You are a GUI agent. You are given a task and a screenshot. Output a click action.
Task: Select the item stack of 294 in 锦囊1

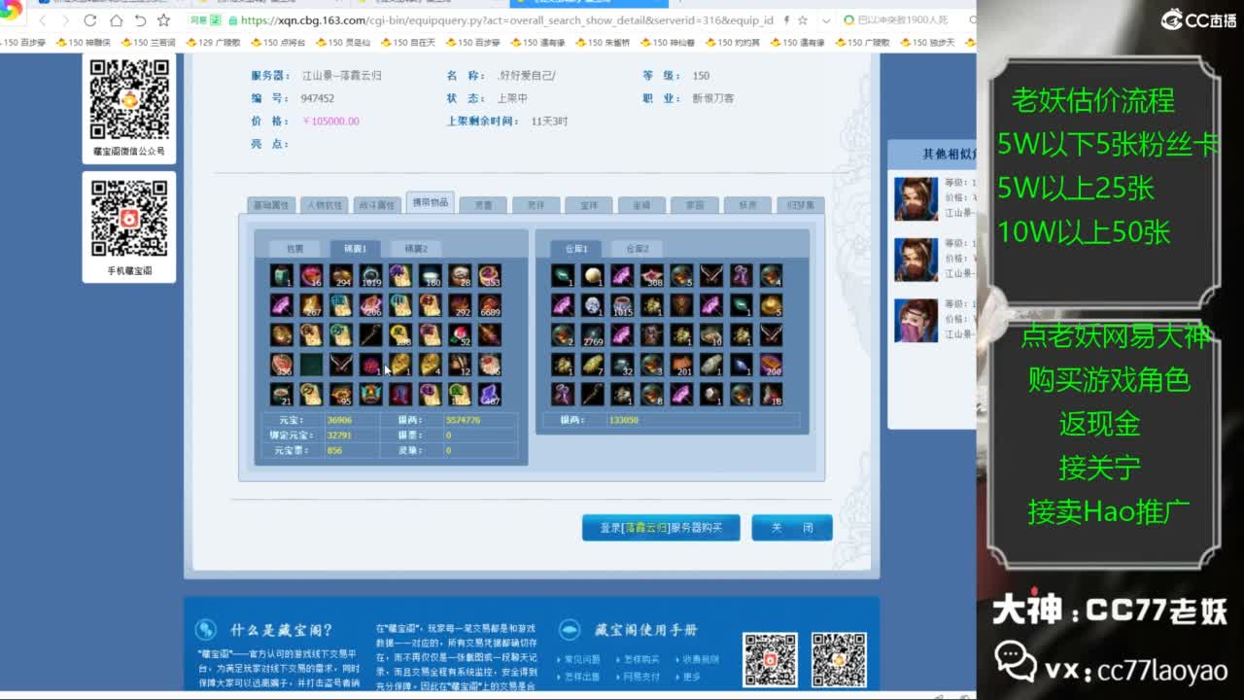(340, 276)
